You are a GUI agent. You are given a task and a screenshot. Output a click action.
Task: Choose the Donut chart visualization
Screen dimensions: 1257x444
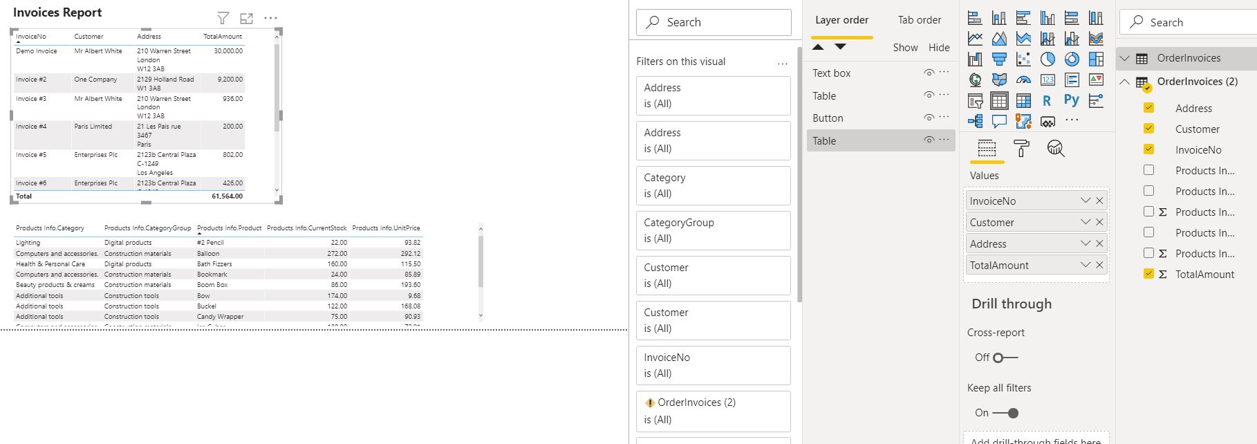pyautogui.click(x=1072, y=59)
